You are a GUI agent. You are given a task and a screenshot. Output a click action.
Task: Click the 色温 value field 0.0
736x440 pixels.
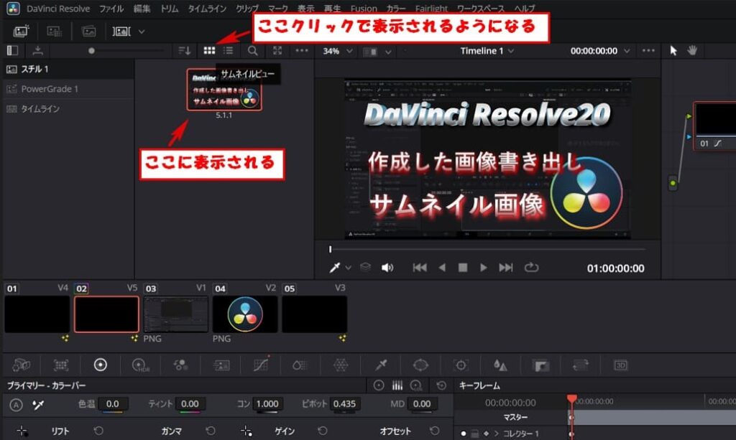(x=113, y=404)
